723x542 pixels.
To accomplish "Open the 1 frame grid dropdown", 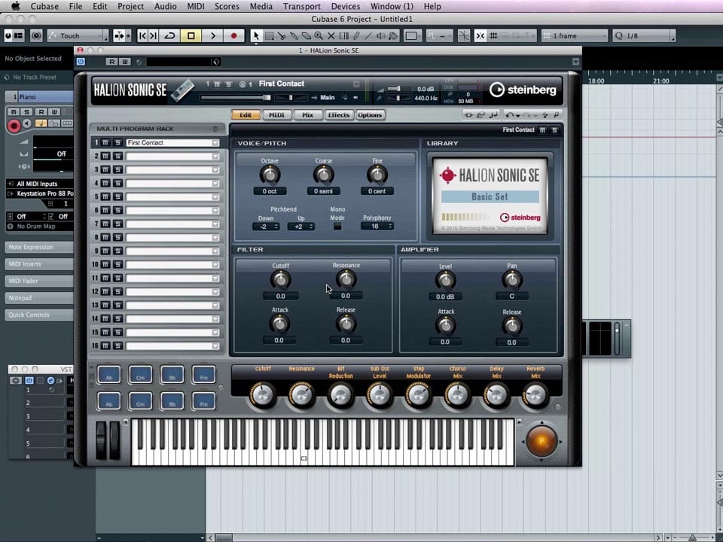I will click(x=575, y=35).
